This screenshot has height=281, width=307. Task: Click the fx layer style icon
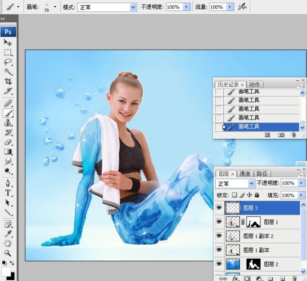pyautogui.click(x=235, y=278)
